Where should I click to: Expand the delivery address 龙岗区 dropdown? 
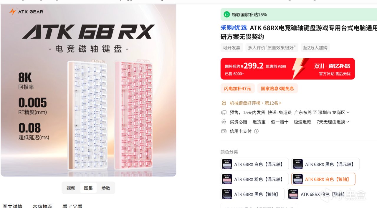[348, 113]
